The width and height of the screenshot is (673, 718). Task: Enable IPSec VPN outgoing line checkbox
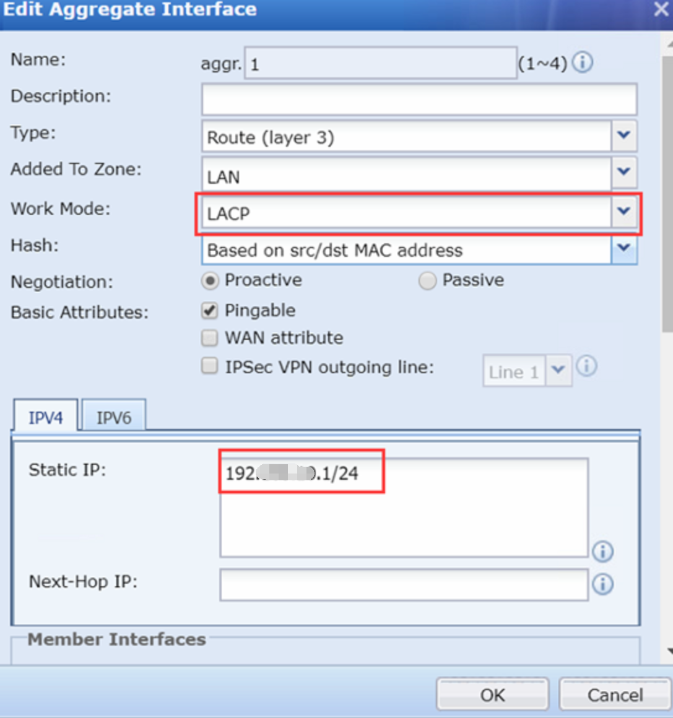tap(209, 366)
